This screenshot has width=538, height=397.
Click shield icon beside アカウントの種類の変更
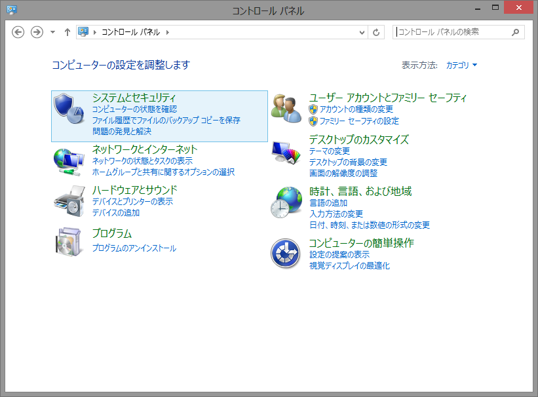click(313, 109)
